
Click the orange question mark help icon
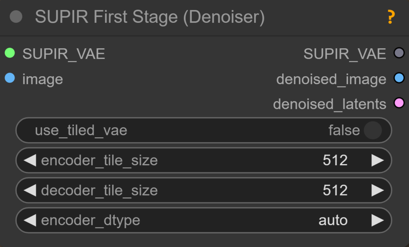pos(391,17)
